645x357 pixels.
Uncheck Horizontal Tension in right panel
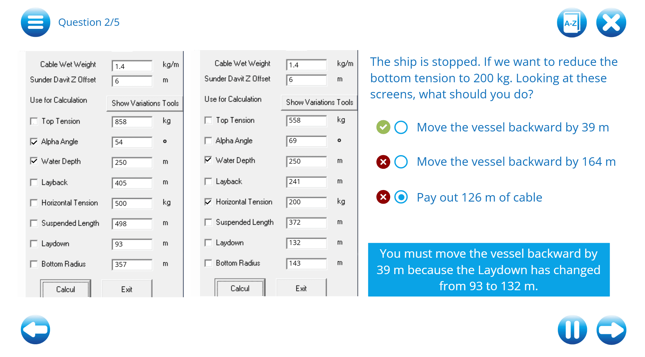208,202
